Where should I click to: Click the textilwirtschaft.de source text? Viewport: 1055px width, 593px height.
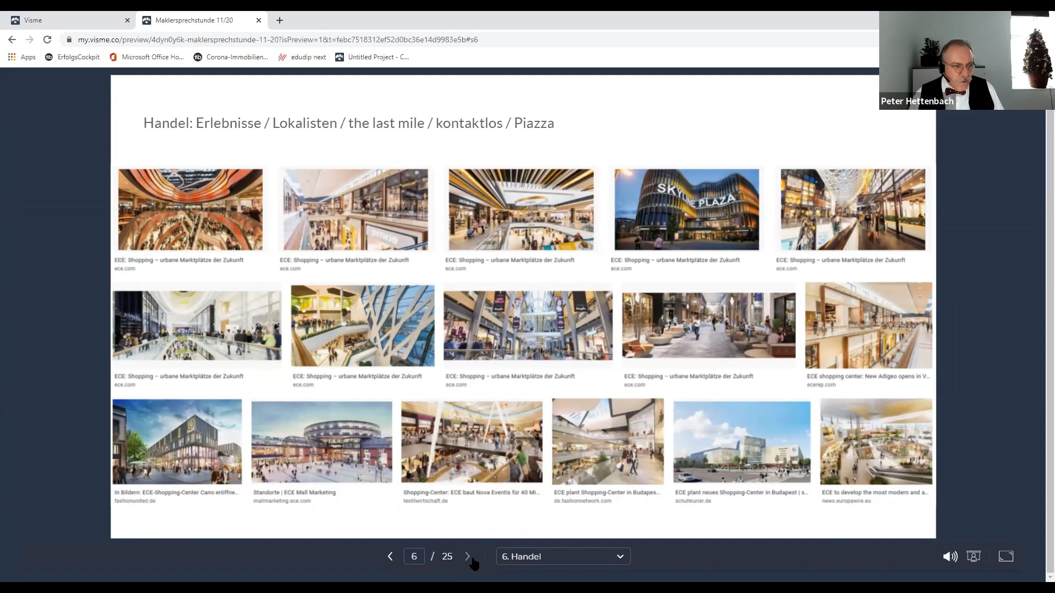[425, 501]
